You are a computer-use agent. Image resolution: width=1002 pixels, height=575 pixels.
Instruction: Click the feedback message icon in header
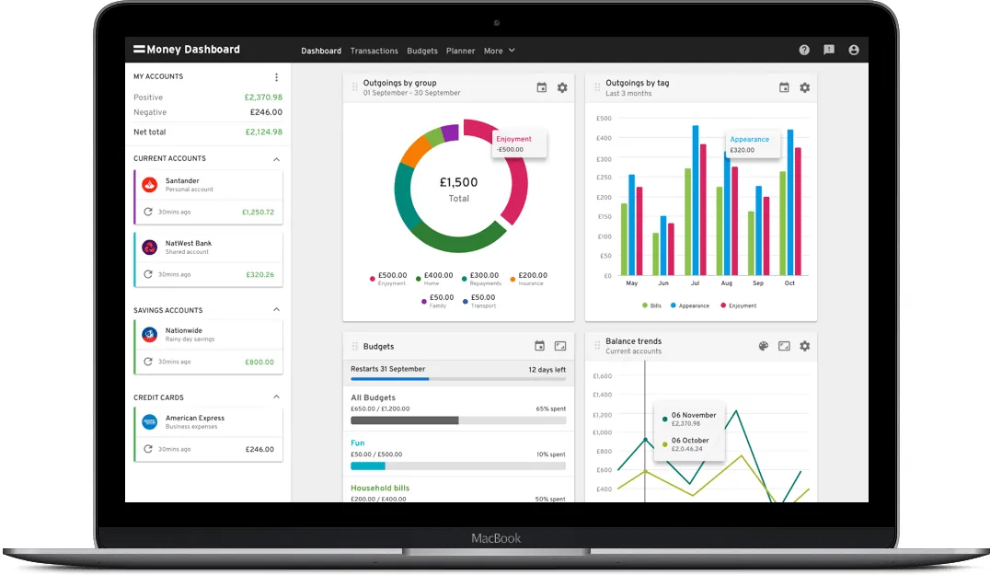(829, 51)
